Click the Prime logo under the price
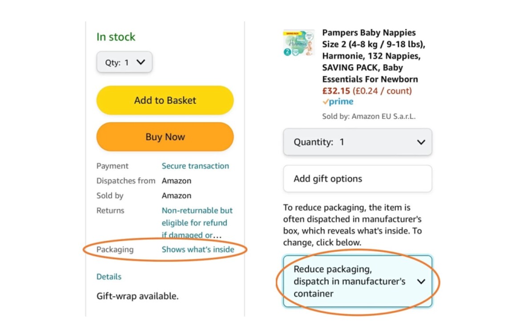Screen dimensions: 524x331 pyautogui.click(x=338, y=102)
